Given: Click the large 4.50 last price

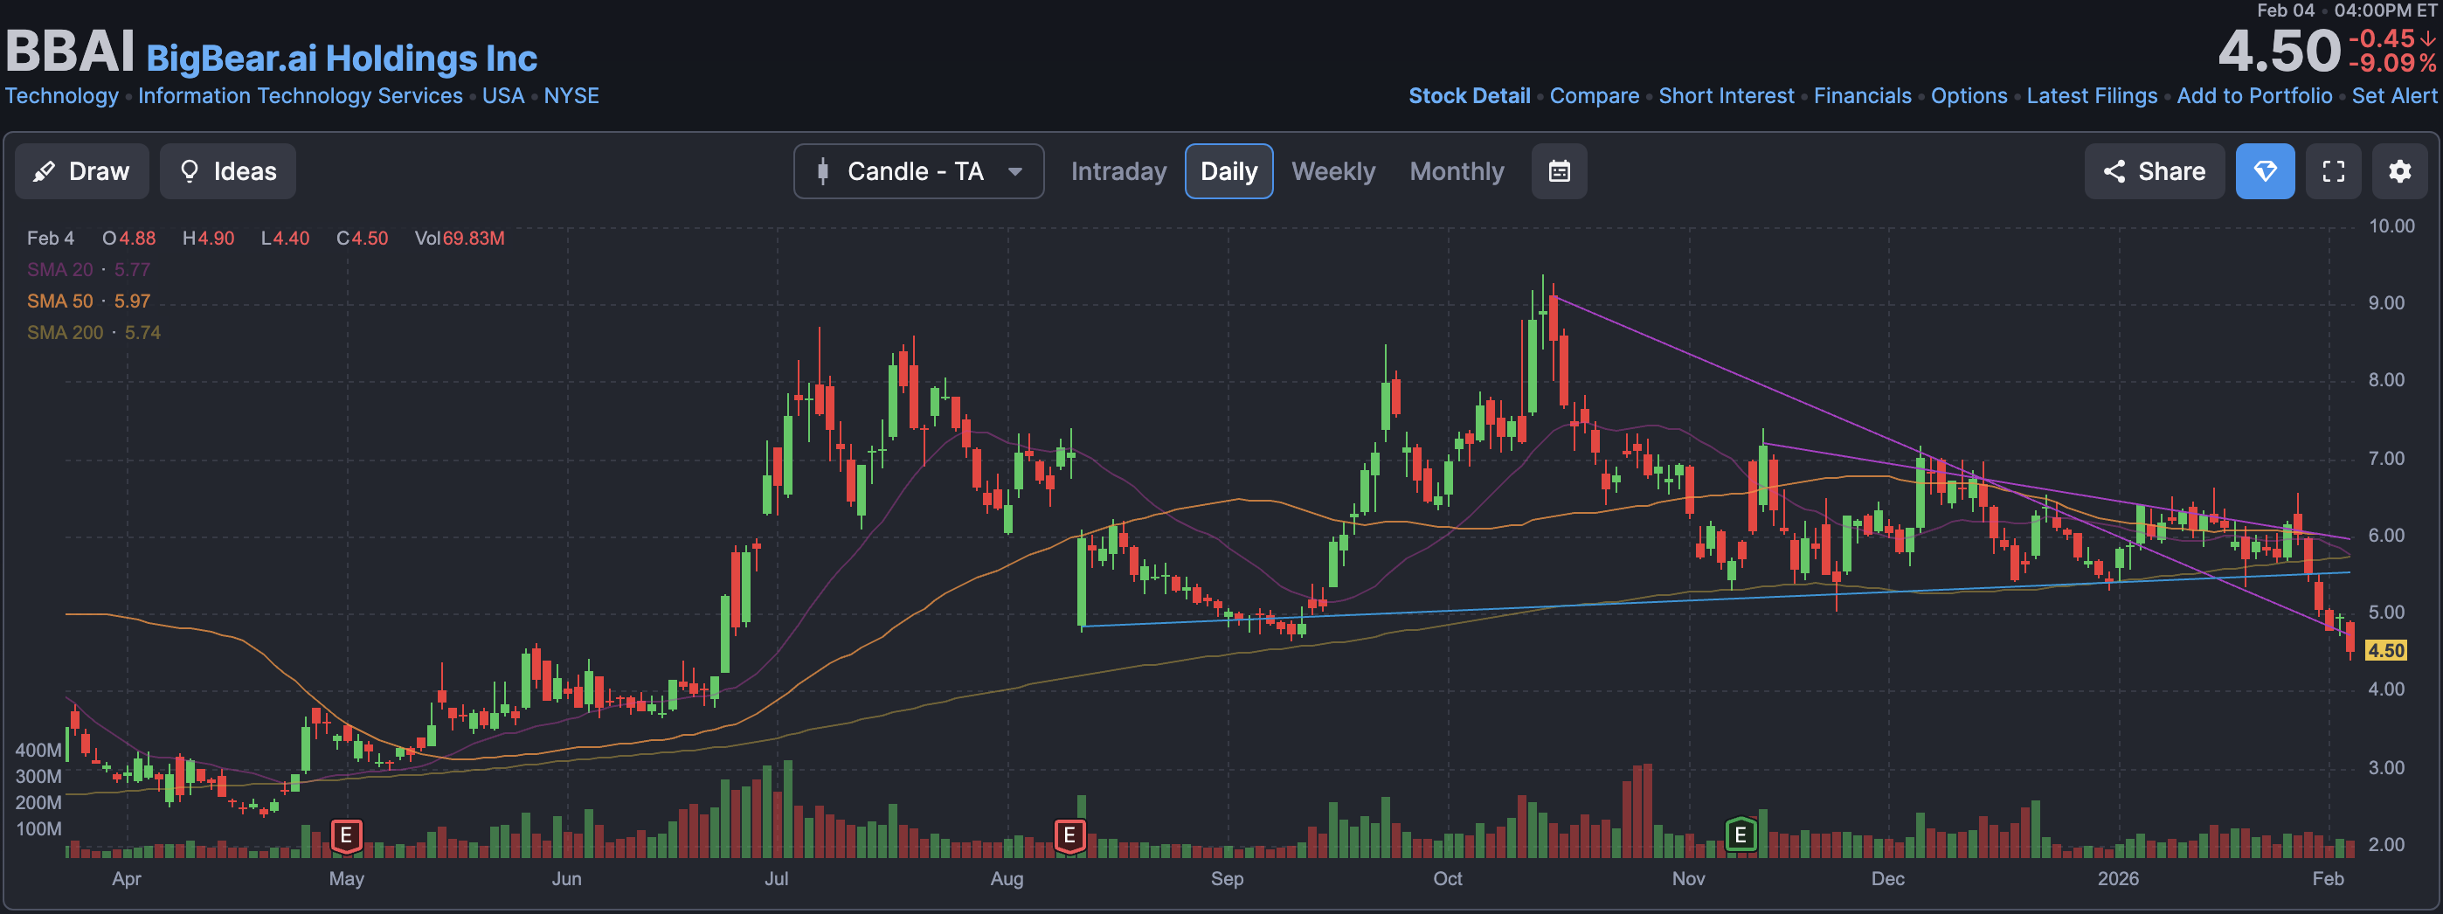Looking at the screenshot, I should point(2280,52).
